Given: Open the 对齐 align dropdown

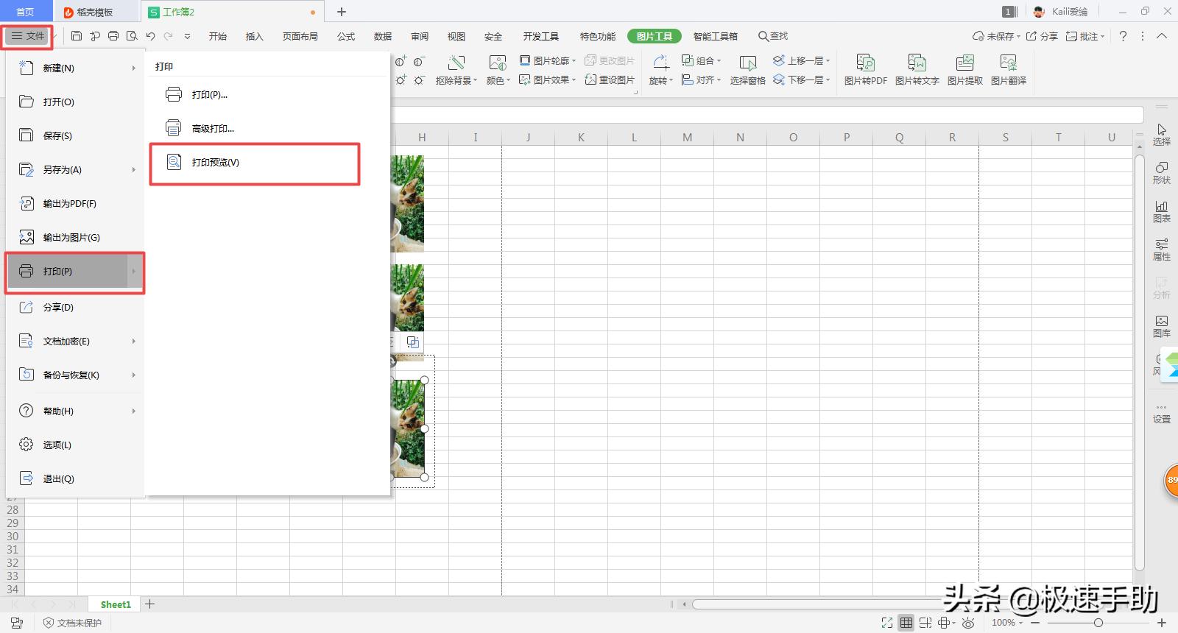Looking at the screenshot, I should tap(702, 79).
